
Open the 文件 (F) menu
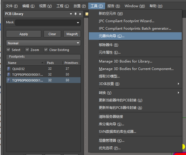tap(12, 6)
